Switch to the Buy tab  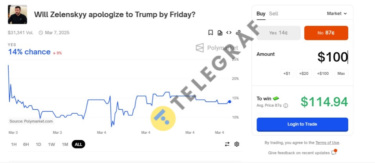[261, 13]
